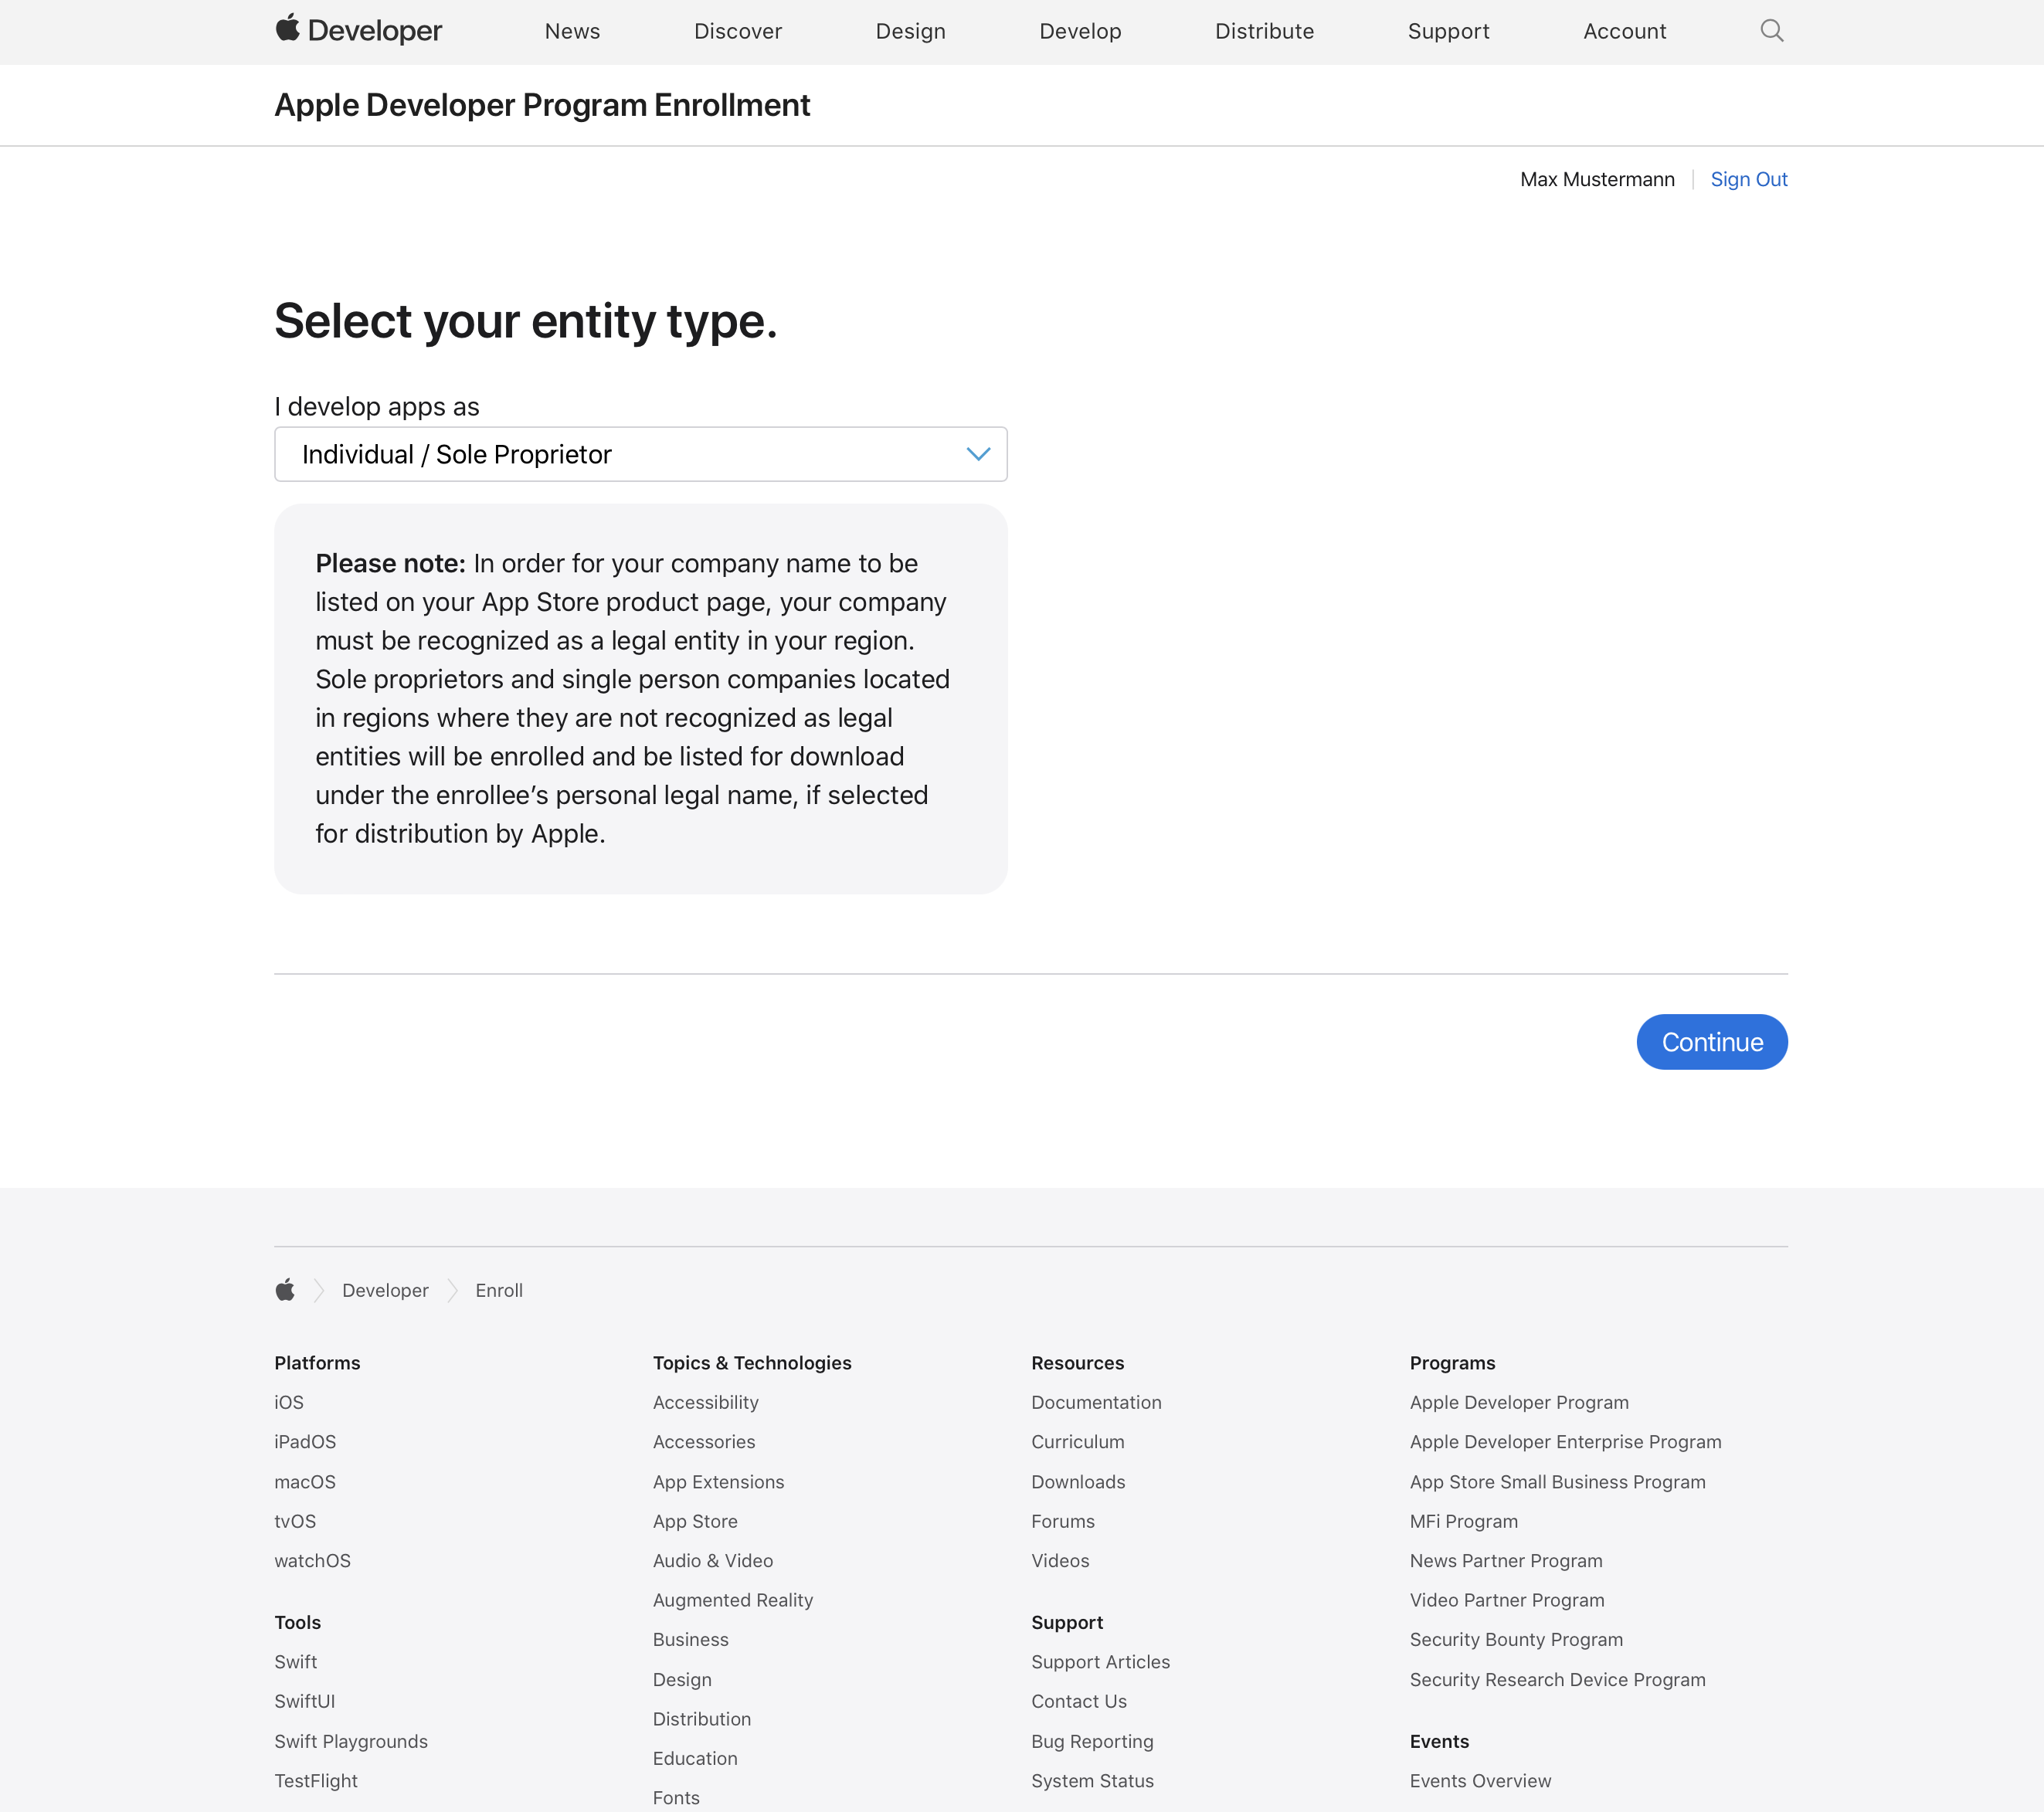This screenshot has height=1812, width=2044.
Task: Open the Accessibility topic link
Action: (x=705, y=1402)
